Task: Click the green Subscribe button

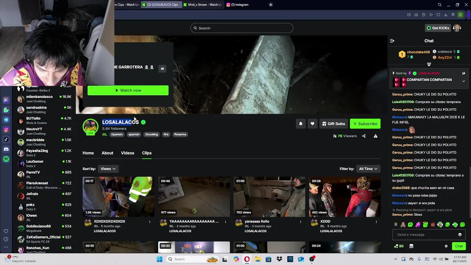Action: pos(365,124)
